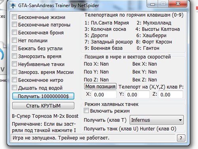Click teleport entry 6: Хашберри
198x149 pixels.
coord(151,36)
